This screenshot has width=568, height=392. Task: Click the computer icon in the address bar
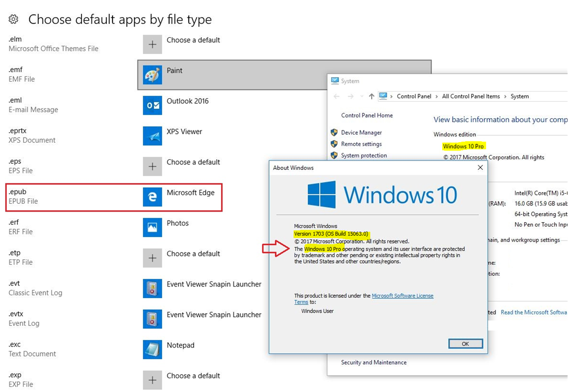coord(383,96)
